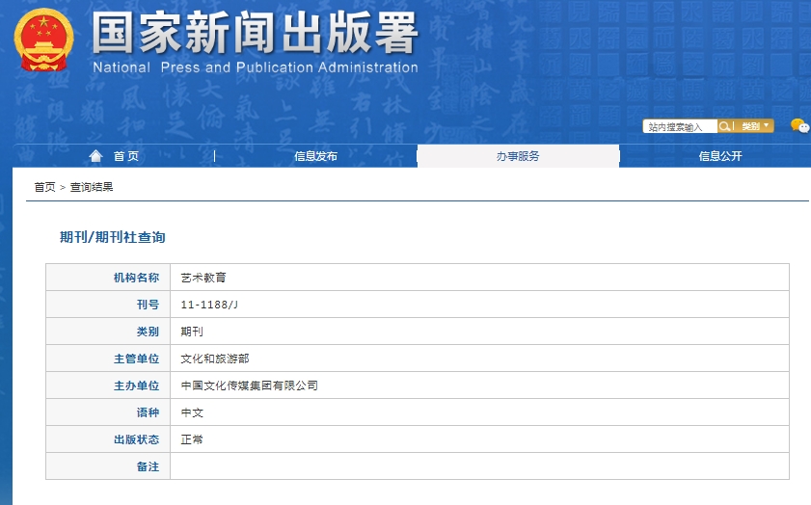Click the 11-1188/J serial number value

tap(209, 305)
